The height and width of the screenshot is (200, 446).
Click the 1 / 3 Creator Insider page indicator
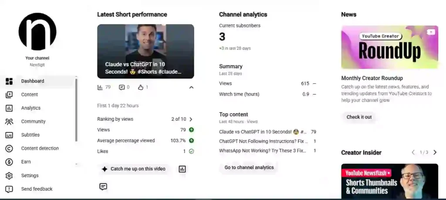click(424, 152)
